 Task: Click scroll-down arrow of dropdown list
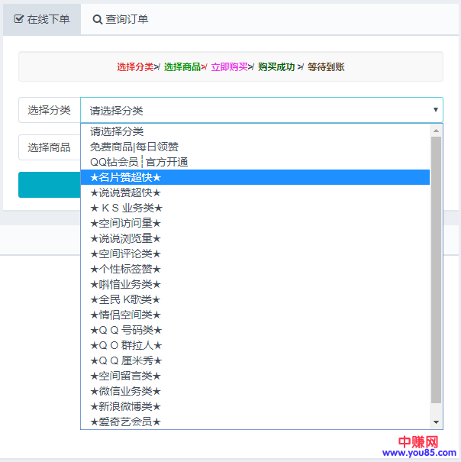point(437,422)
